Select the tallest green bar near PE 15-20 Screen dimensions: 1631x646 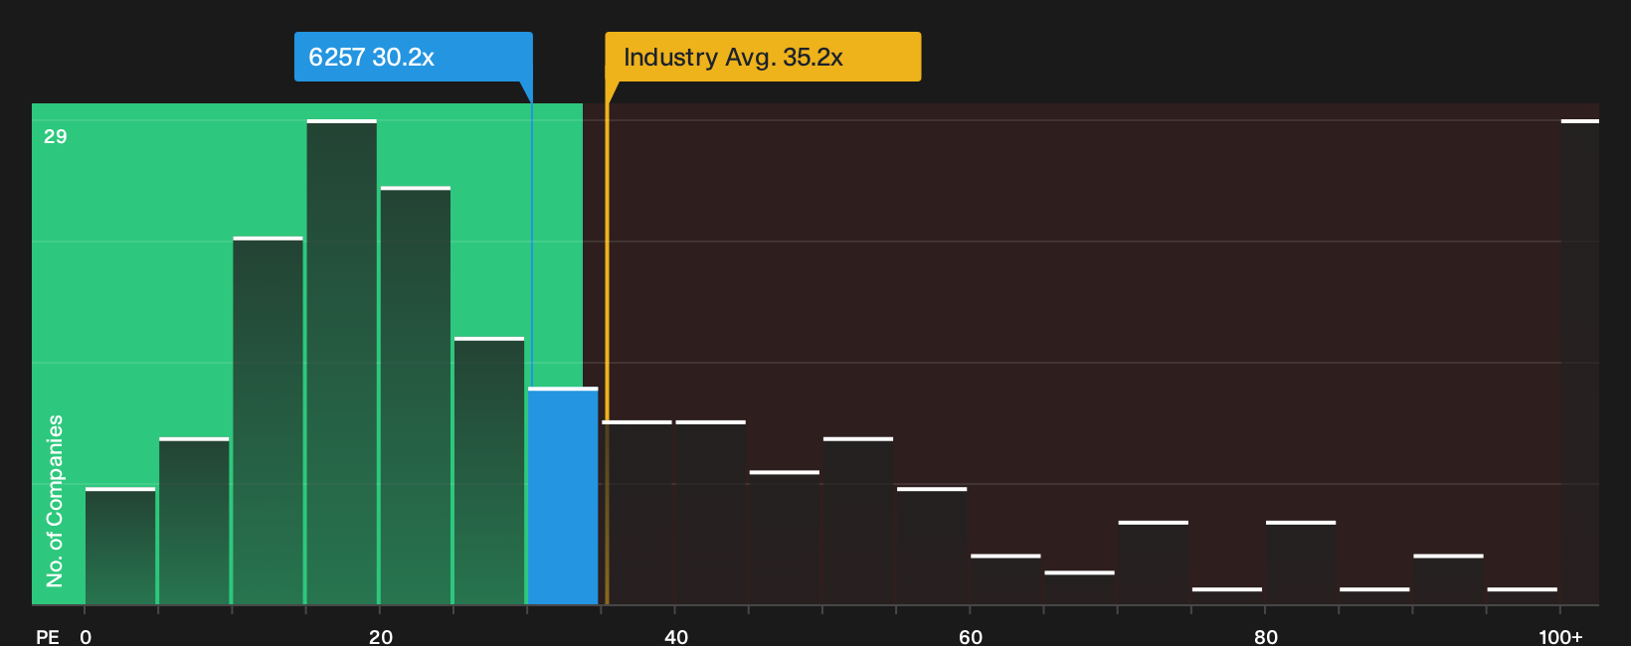[342, 363]
